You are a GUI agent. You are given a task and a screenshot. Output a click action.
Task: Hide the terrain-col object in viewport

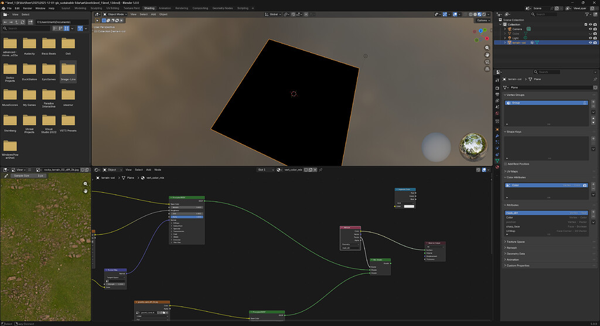pos(591,43)
